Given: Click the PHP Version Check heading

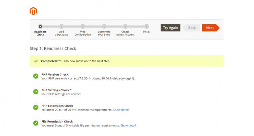Looking at the screenshot, I should click(x=55, y=74).
